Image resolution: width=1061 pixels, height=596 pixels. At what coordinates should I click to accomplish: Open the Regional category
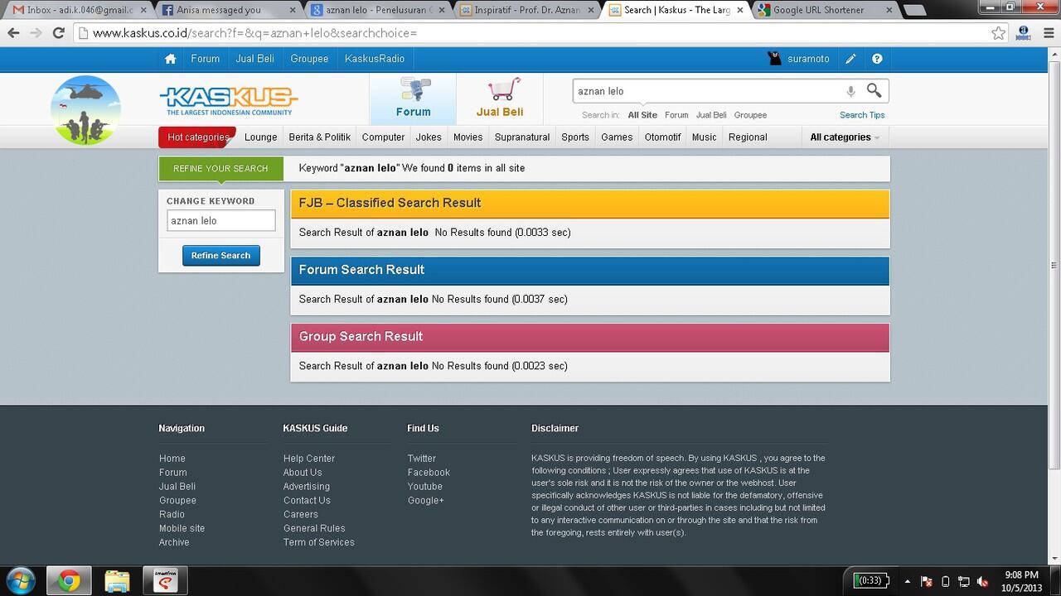click(748, 137)
